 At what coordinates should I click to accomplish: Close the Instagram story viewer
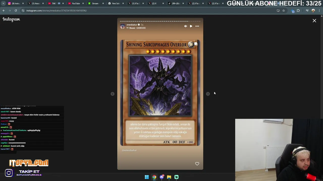click(314, 21)
